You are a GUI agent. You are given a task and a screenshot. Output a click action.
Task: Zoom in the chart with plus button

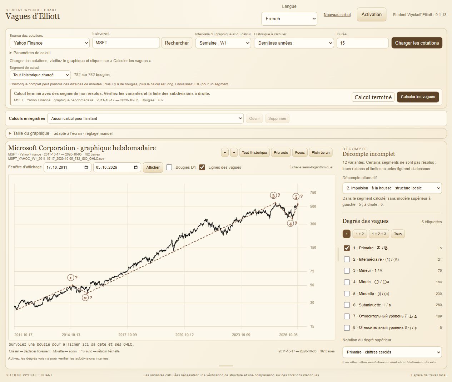pyautogui.click(x=234, y=152)
